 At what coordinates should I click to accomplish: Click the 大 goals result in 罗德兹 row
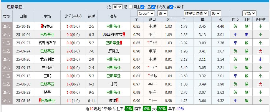pyautogui.click(x=260, y=51)
